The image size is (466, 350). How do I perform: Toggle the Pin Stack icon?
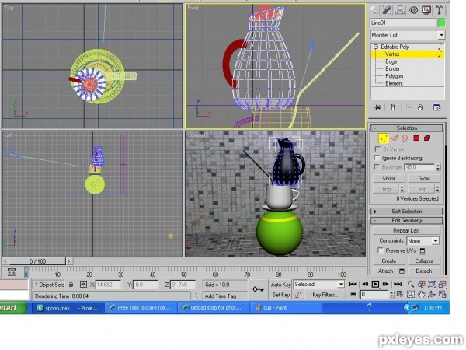pyautogui.click(x=377, y=107)
